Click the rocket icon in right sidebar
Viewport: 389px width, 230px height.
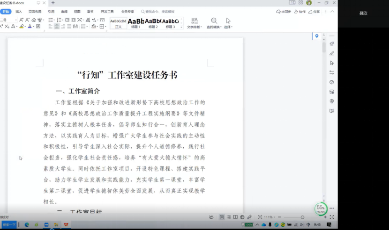pos(332,44)
